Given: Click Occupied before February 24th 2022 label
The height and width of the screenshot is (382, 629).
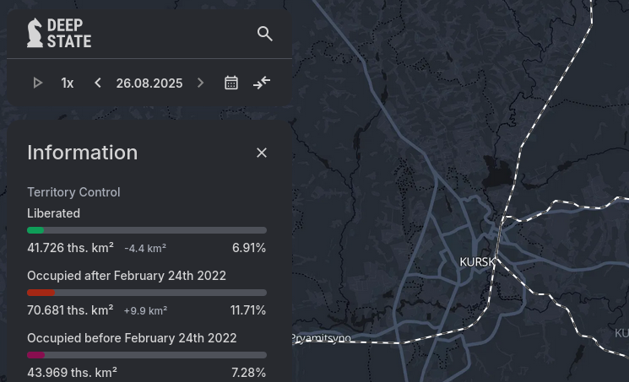Looking at the screenshot, I should [132, 338].
